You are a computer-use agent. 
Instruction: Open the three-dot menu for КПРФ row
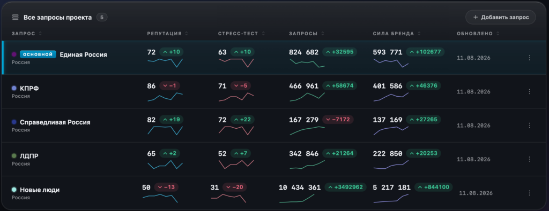point(529,91)
